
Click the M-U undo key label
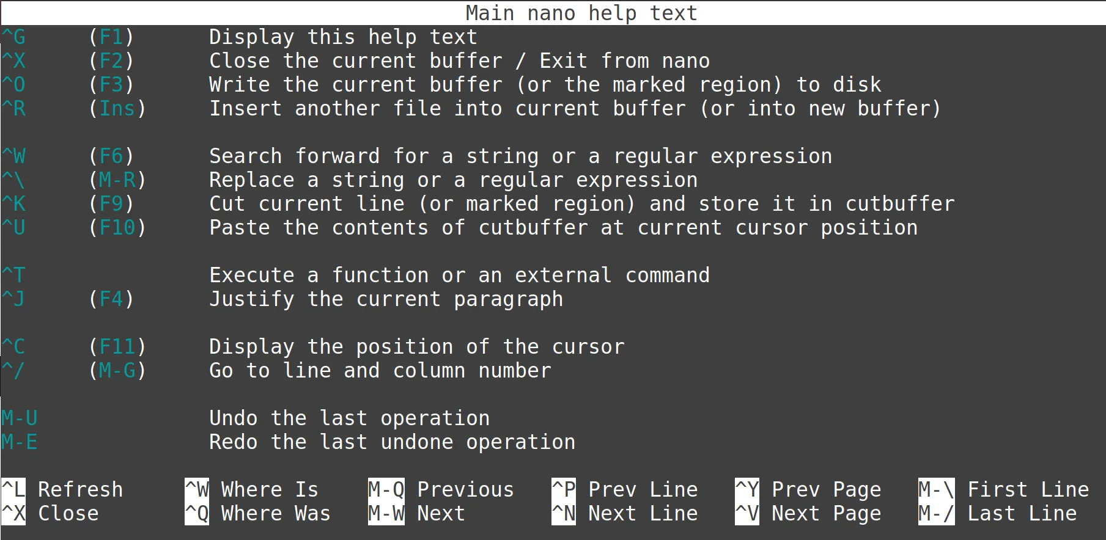point(20,418)
